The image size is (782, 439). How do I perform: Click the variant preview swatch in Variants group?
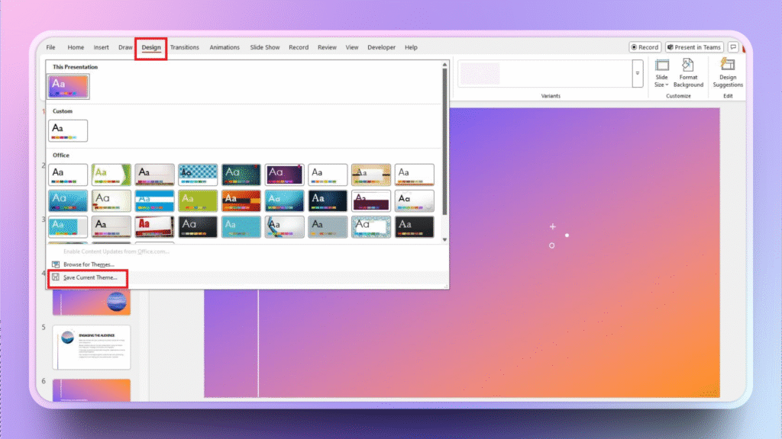(480, 73)
